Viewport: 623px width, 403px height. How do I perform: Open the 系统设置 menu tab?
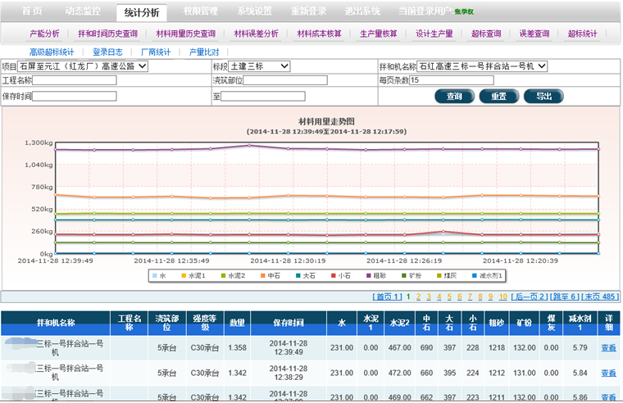pyautogui.click(x=255, y=11)
